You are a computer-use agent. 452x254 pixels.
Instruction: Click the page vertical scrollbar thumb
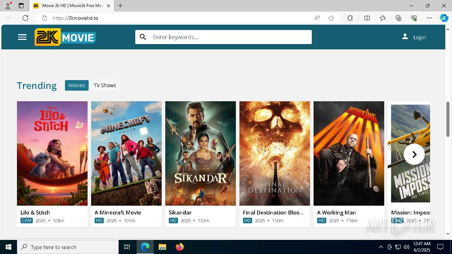click(448, 119)
